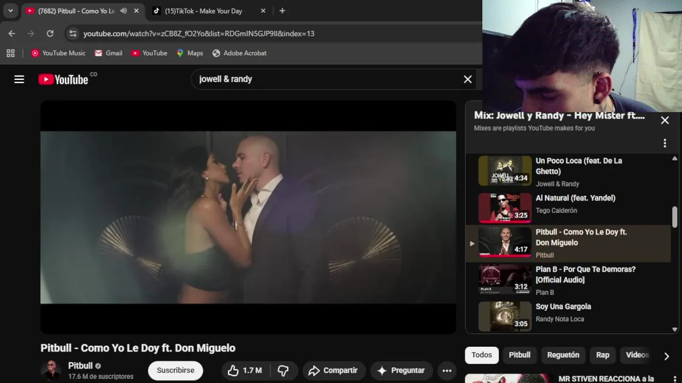Reload the YouTube page
The image size is (682, 383).
pyautogui.click(x=50, y=34)
